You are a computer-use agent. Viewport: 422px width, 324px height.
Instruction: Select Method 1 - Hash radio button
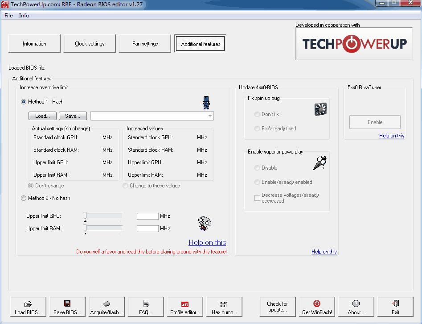[x=24, y=102]
